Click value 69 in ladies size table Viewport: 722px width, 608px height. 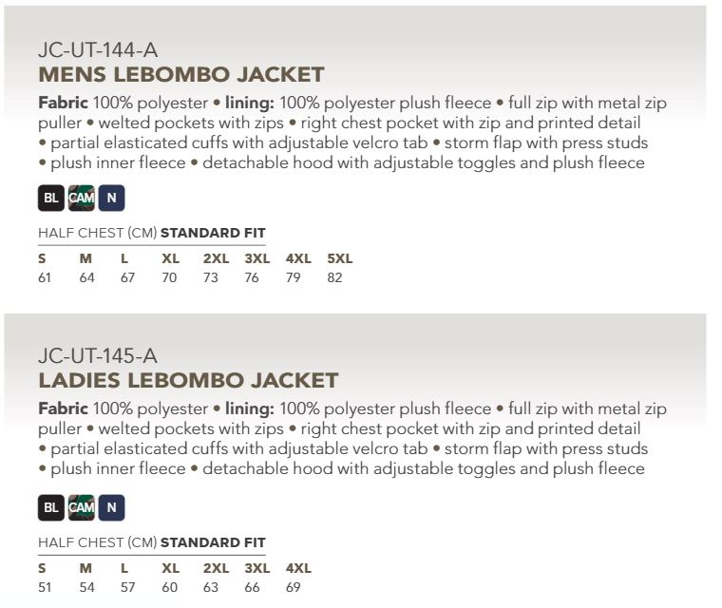[x=293, y=587]
